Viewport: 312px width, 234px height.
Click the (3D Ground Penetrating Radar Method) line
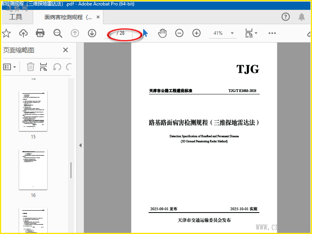click(204, 141)
